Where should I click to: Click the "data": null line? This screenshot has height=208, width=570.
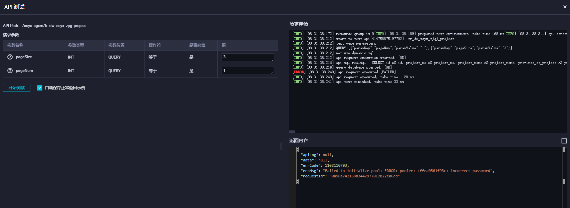pyautogui.click(x=315, y=160)
